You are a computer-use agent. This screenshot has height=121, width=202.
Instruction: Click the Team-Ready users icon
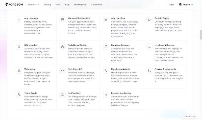(x=19, y=95)
